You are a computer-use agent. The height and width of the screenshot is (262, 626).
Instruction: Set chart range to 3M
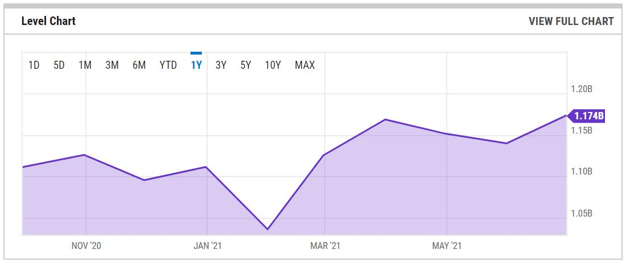point(112,65)
